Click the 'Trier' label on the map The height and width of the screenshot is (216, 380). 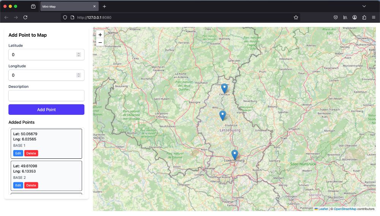(283, 138)
